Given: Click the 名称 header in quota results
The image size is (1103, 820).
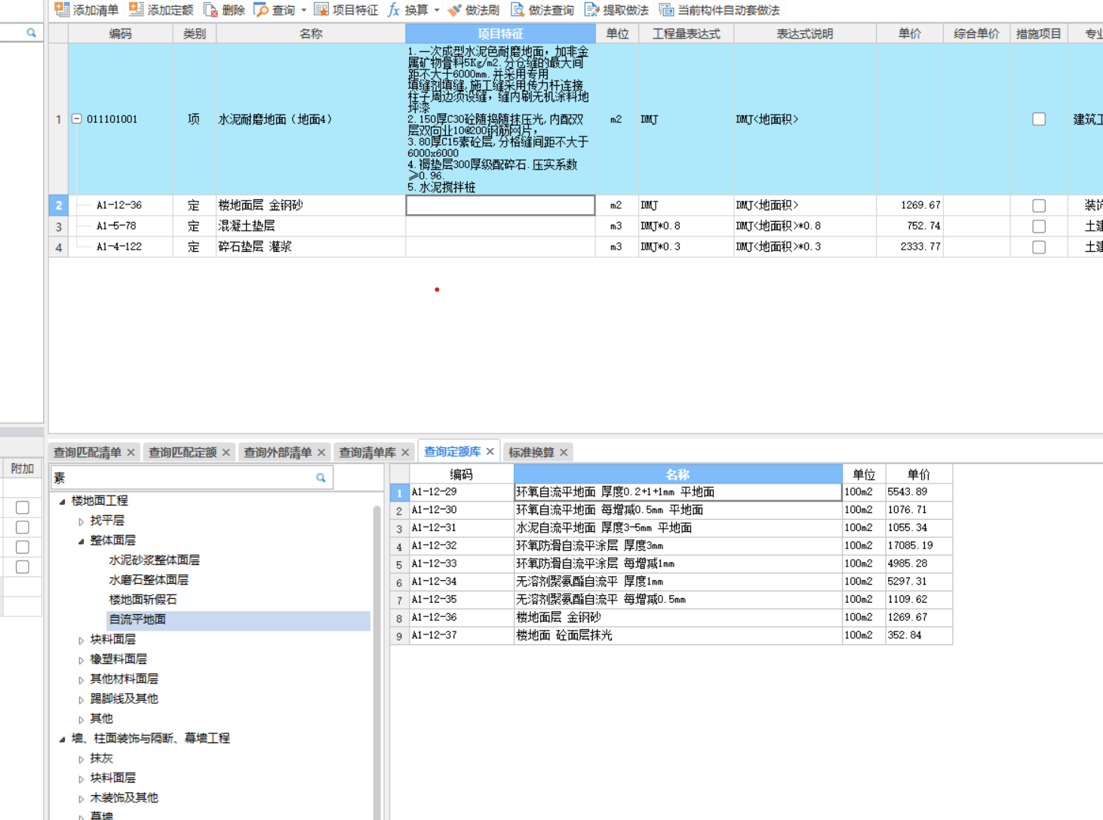Looking at the screenshot, I should click(x=677, y=474).
